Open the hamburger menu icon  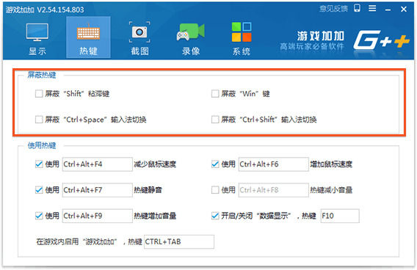click(x=372, y=9)
